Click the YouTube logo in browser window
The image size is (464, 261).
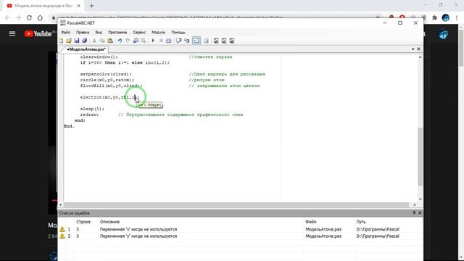(x=38, y=34)
